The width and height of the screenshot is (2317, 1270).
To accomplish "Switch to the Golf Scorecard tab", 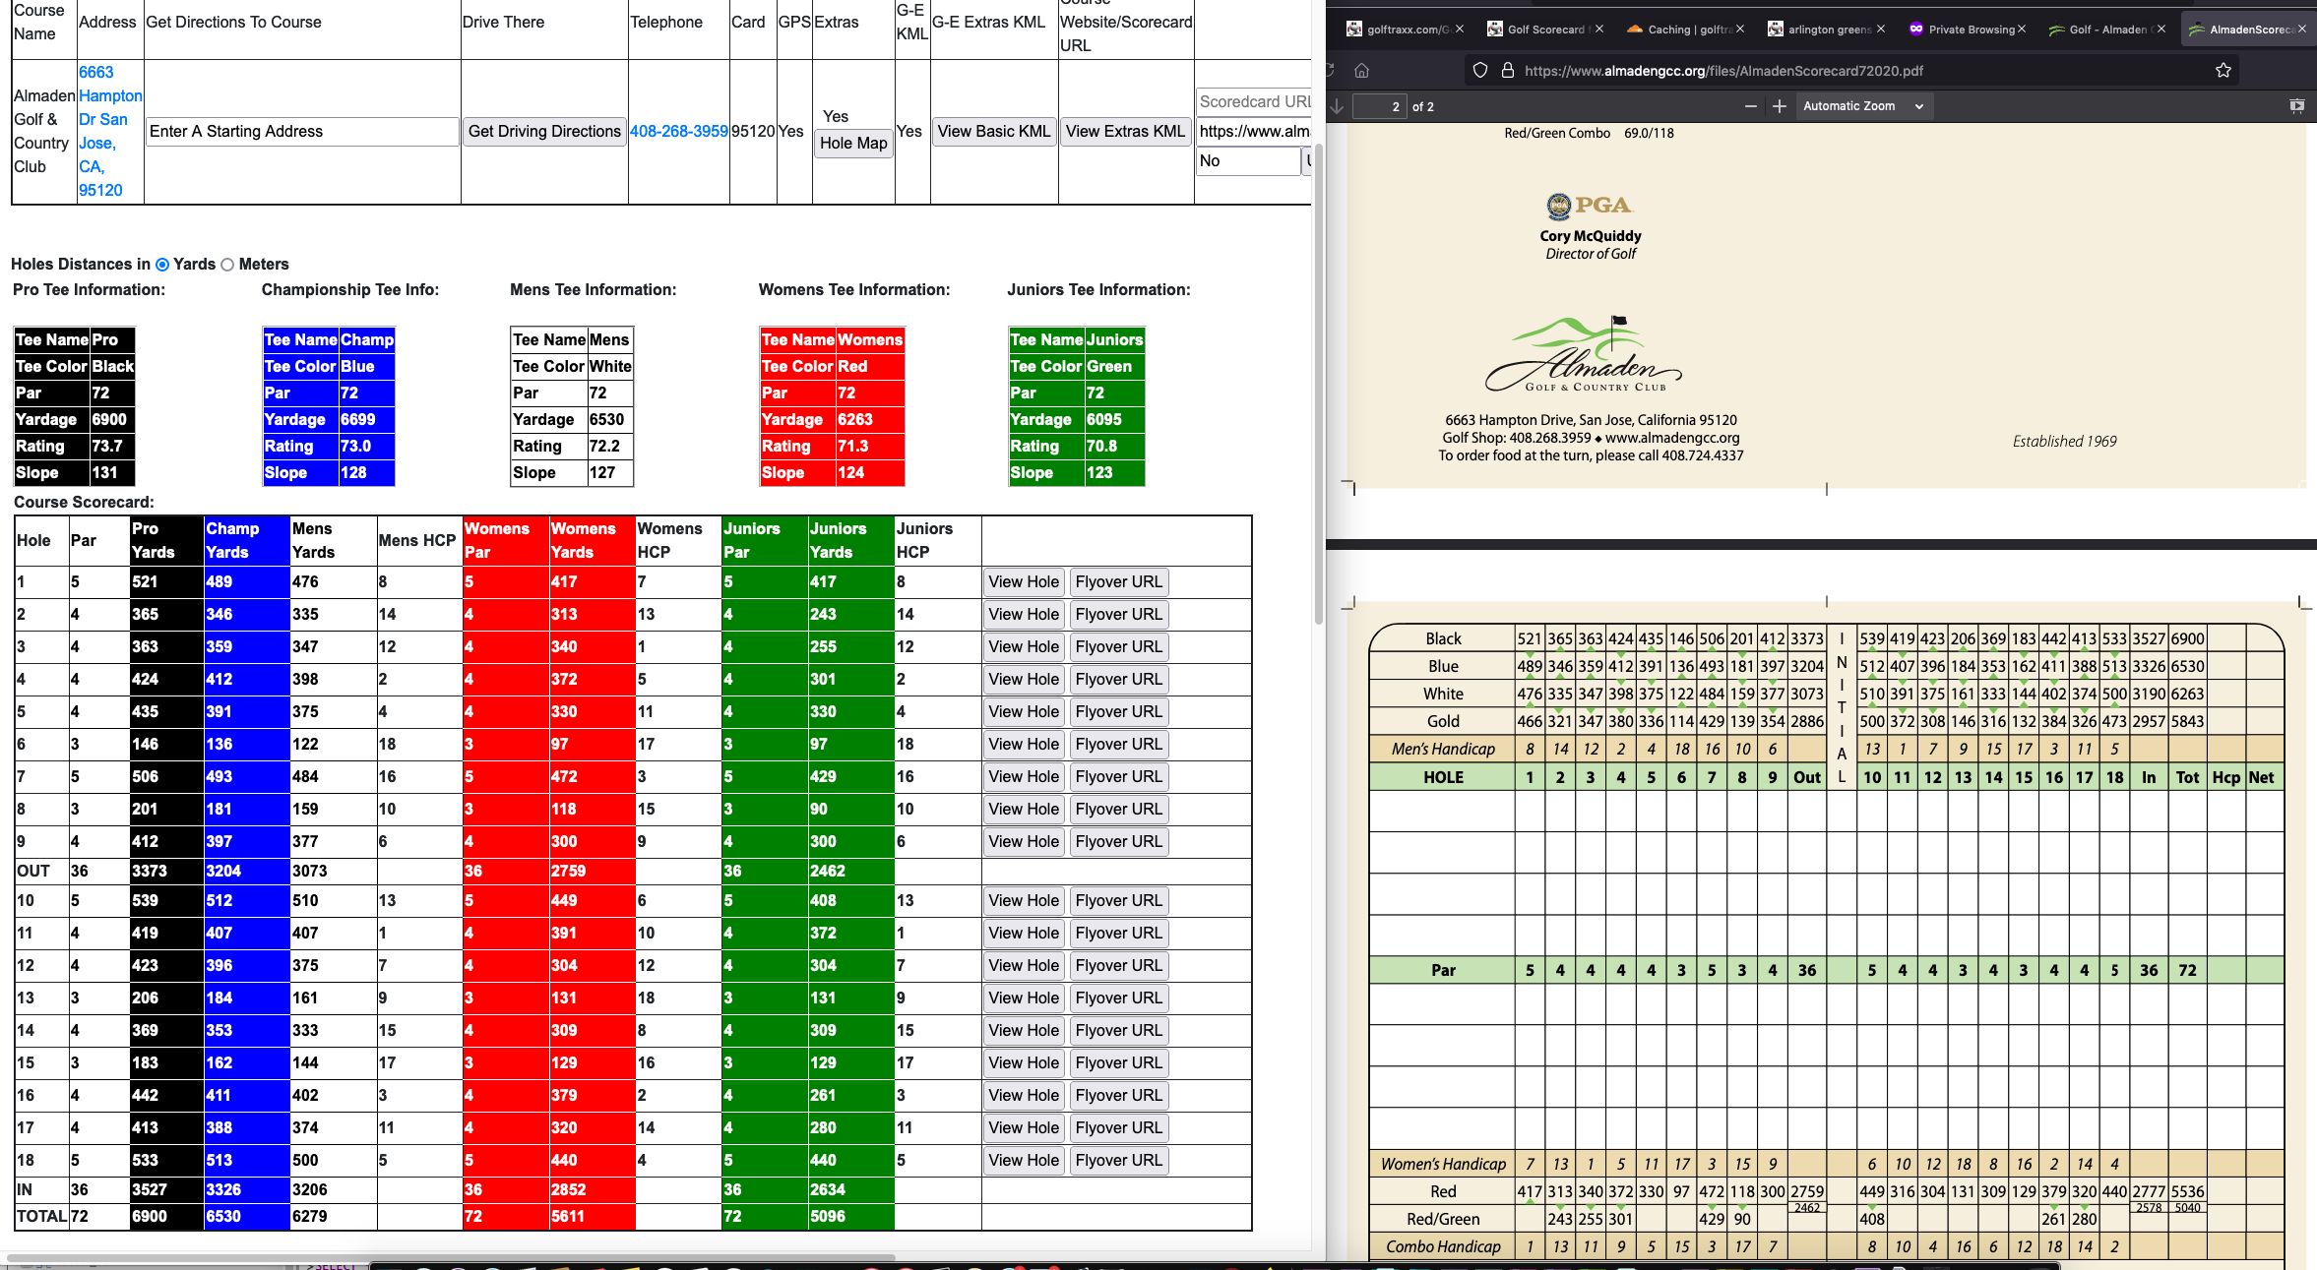I will pos(1544,30).
